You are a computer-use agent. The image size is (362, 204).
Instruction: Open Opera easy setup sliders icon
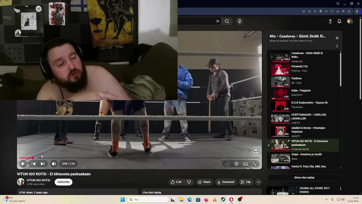343,12
